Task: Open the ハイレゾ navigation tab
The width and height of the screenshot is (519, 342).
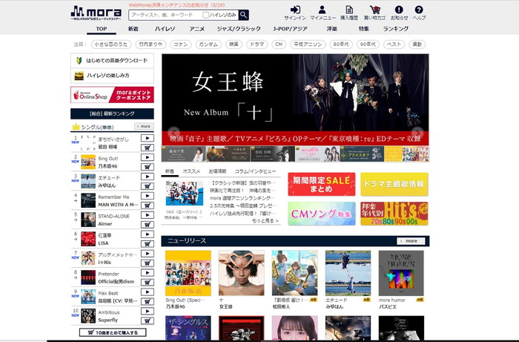Action: click(x=165, y=29)
